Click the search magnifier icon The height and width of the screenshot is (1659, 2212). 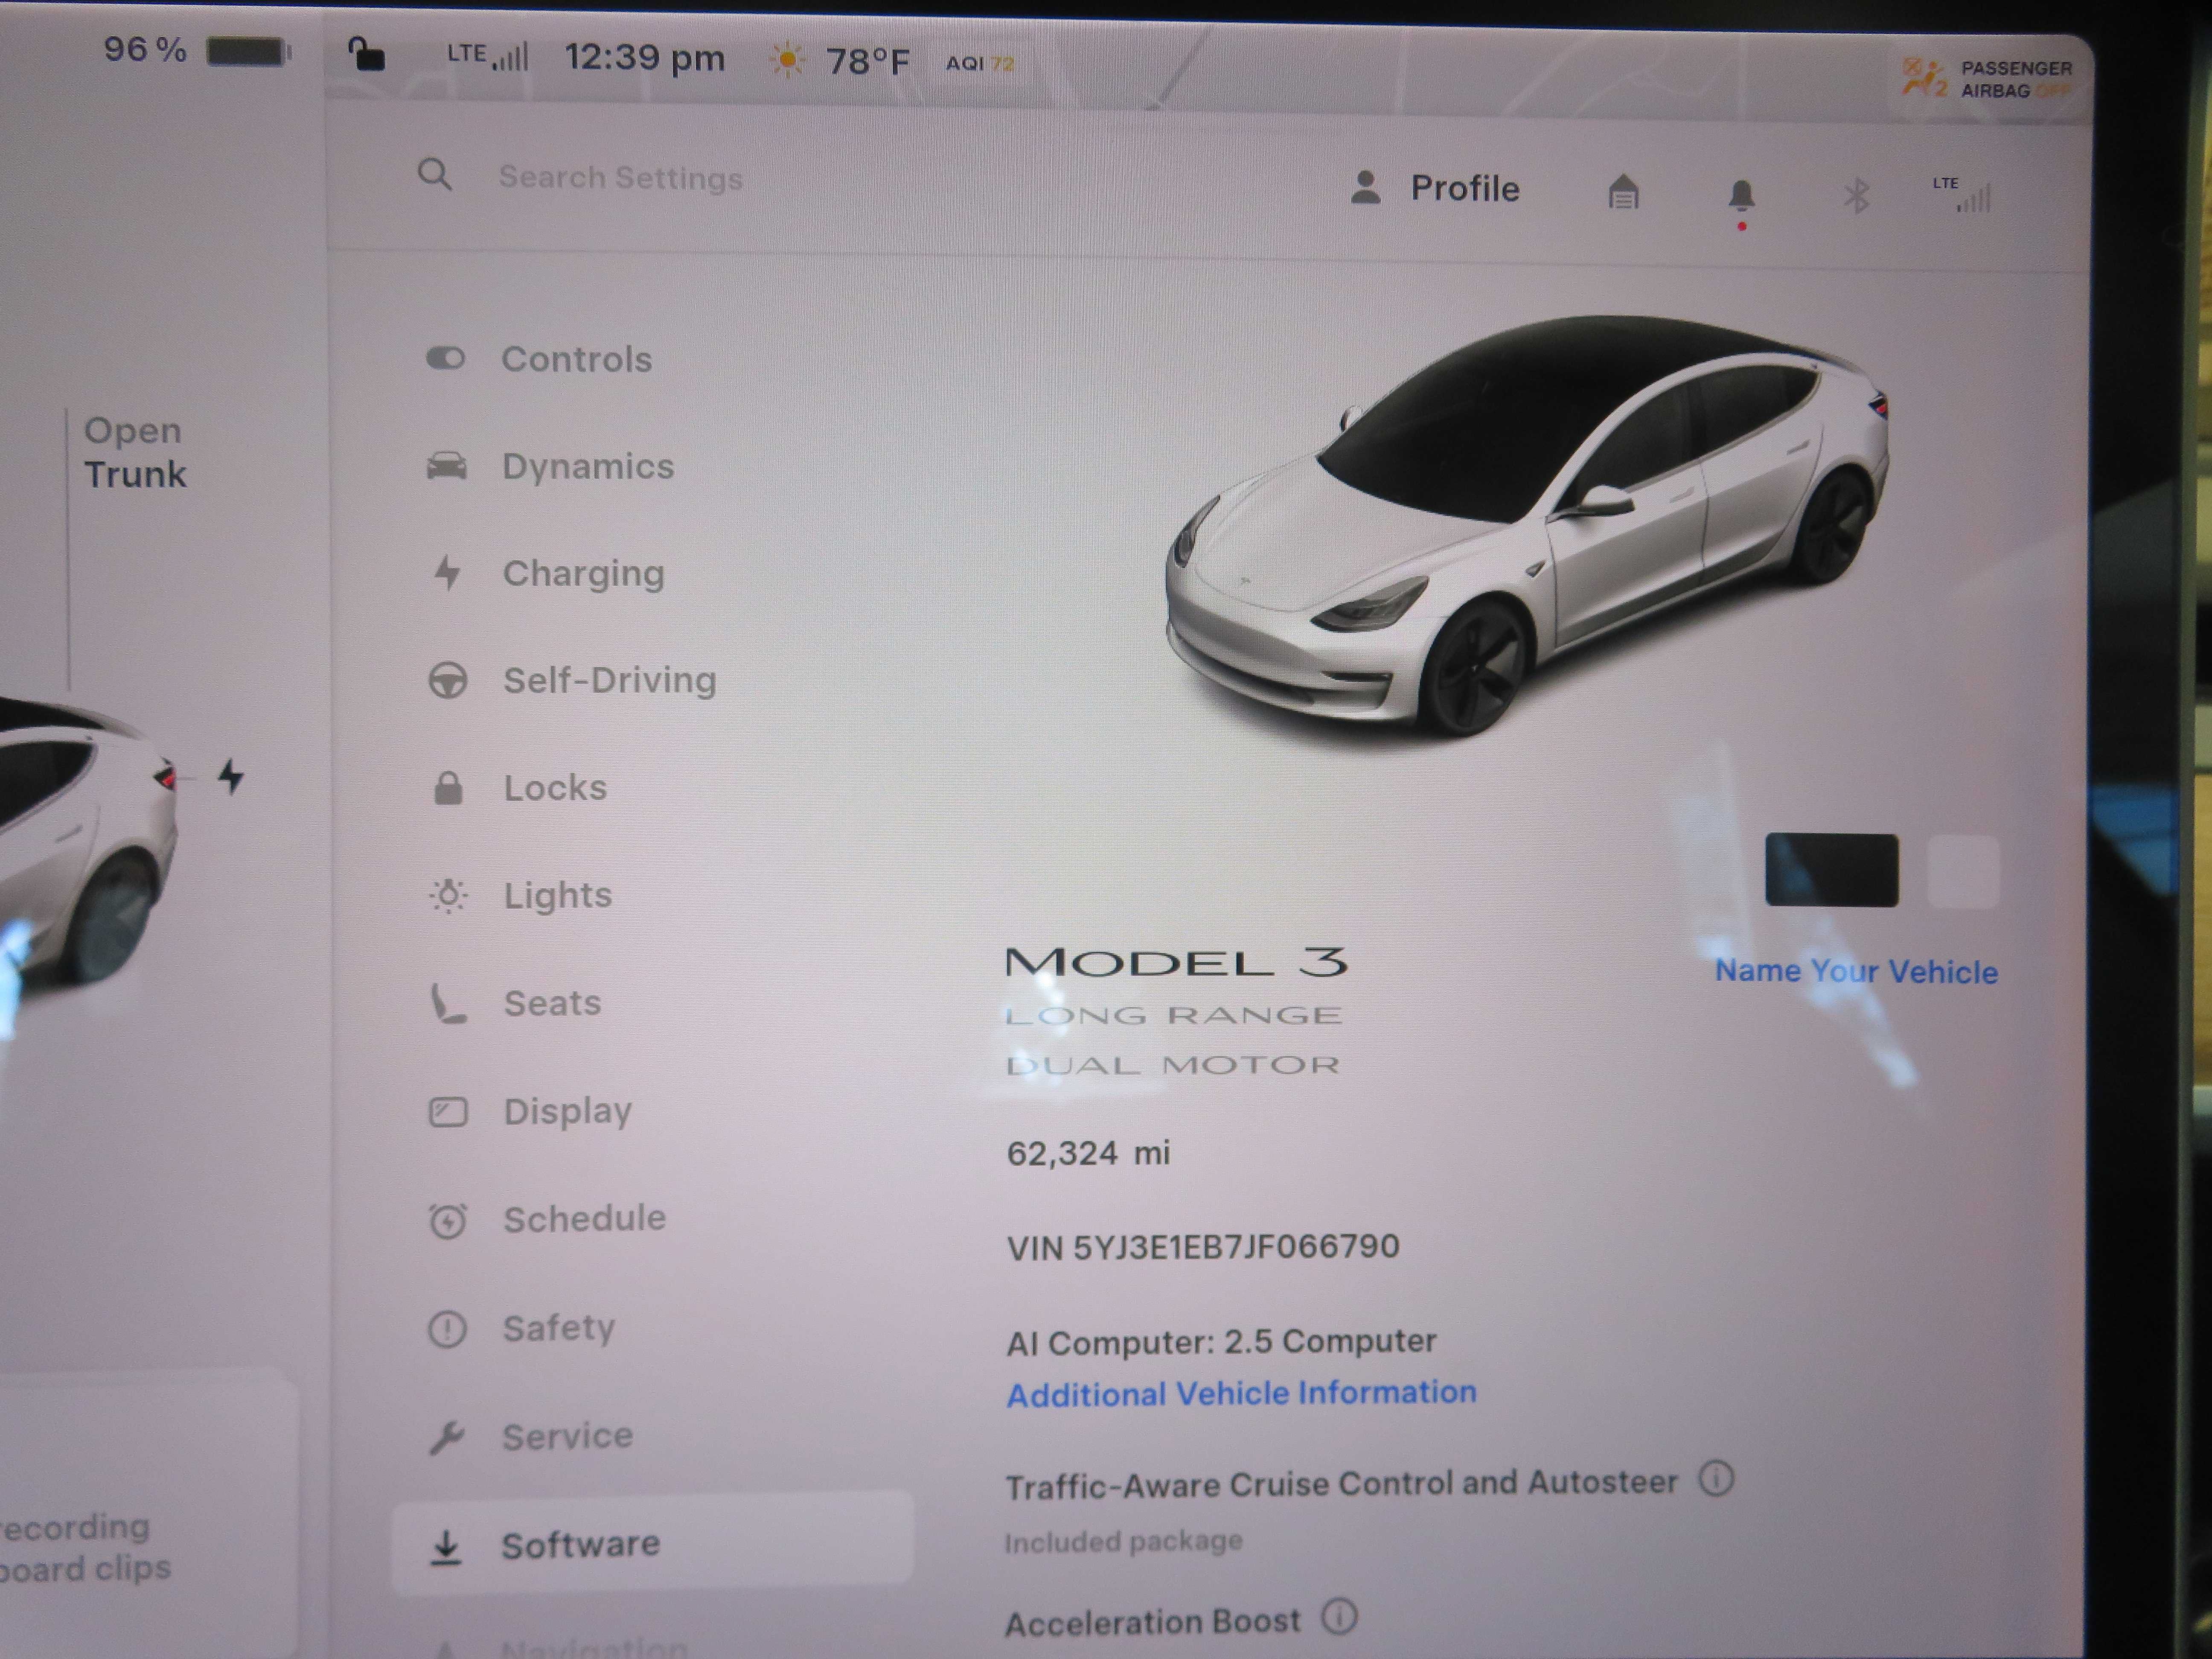tap(434, 175)
